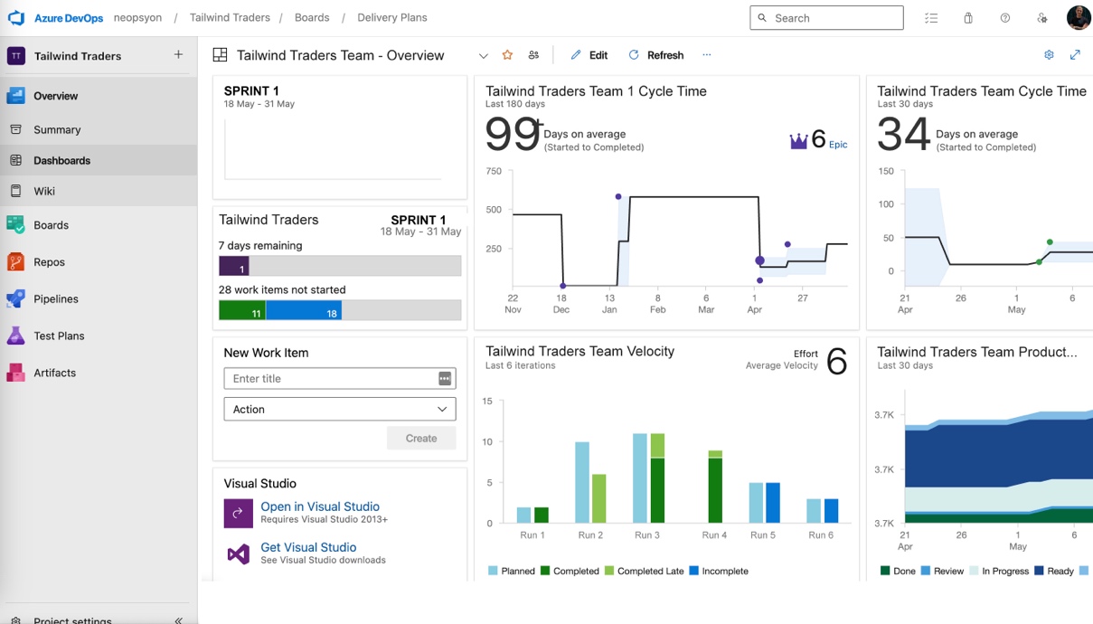
Task: Open the Help question mark icon
Action: pyautogui.click(x=1003, y=17)
